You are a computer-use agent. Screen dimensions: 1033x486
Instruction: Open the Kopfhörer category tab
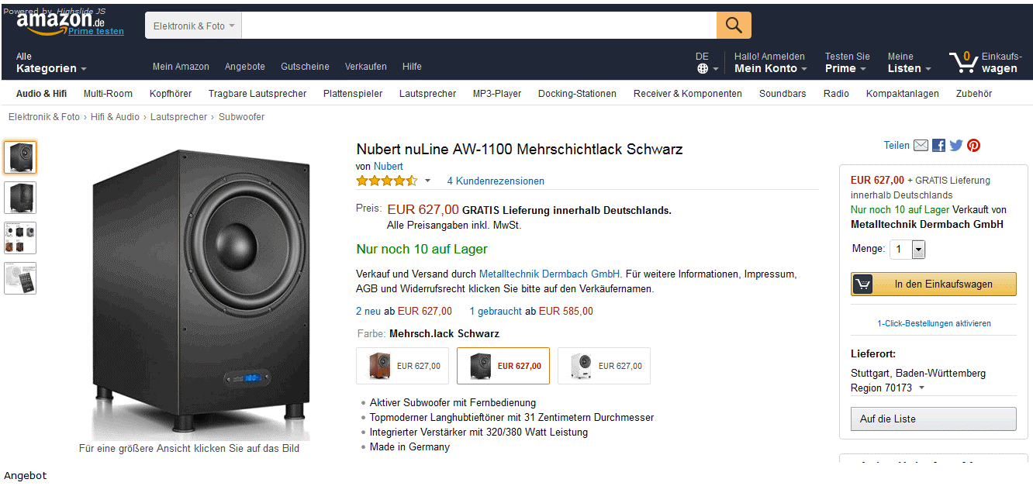pyautogui.click(x=170, y=94)
